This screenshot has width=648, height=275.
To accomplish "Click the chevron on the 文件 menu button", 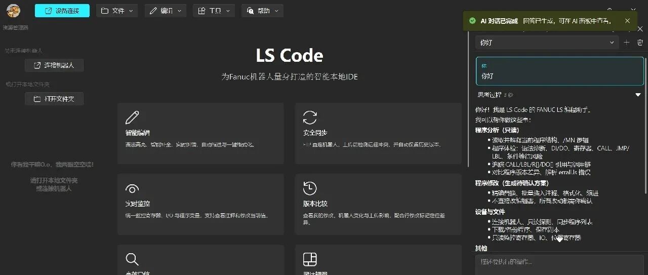I will 131,11.
